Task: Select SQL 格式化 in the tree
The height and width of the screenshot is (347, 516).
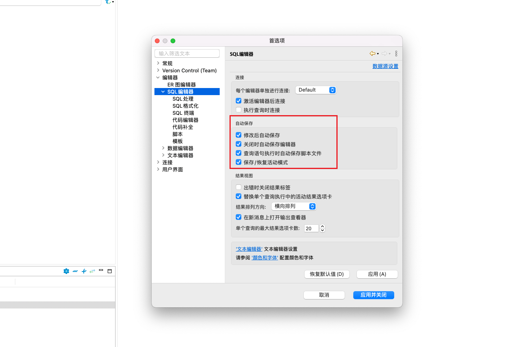Action: [185, 106]
